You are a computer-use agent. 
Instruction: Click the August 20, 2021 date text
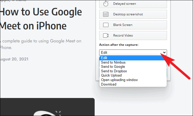[x=14, y=59]
